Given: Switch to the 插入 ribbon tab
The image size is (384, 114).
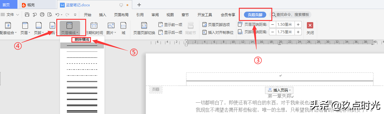Looking at the screenshot, I should (x=103, y=14).
